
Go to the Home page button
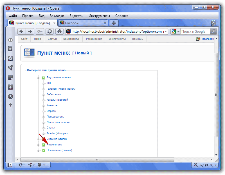59,32
